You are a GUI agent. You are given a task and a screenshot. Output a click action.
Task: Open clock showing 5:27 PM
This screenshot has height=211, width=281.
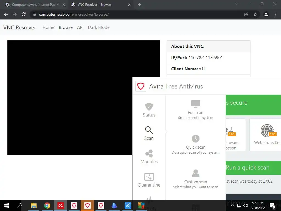pyautogui.click(x=257, y=206)
